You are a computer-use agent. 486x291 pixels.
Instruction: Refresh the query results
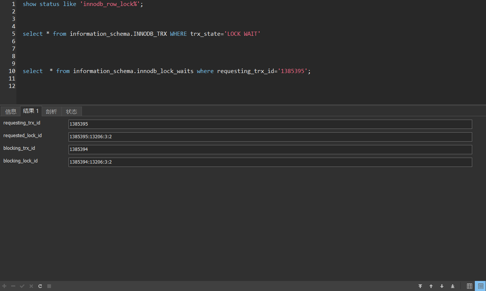point(40,286)
